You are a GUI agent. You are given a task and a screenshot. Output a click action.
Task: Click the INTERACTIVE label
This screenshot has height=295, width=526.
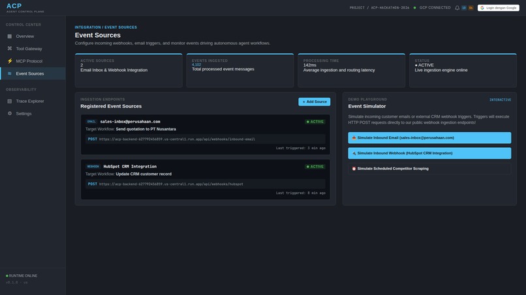(500, 100)
